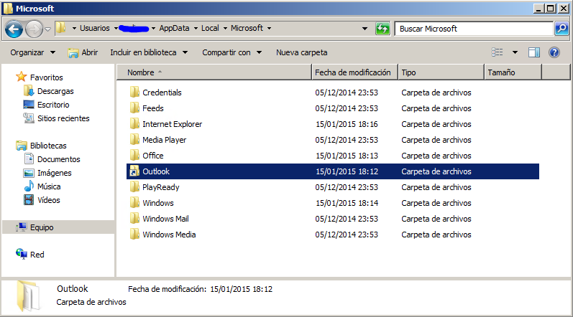The image size is (573, 317).
Task: Click the Outlook folder shortcut icon
Action: tap(134, 171)
